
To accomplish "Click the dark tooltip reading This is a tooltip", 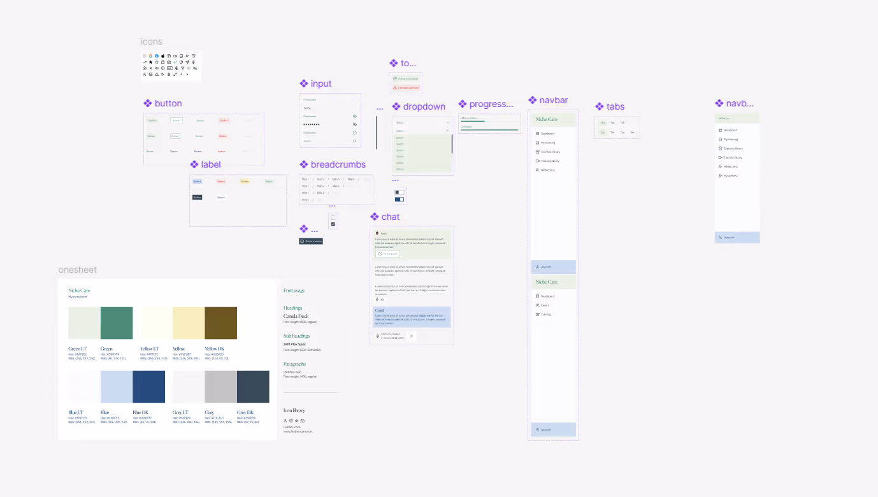I will [x=311, y=241].
